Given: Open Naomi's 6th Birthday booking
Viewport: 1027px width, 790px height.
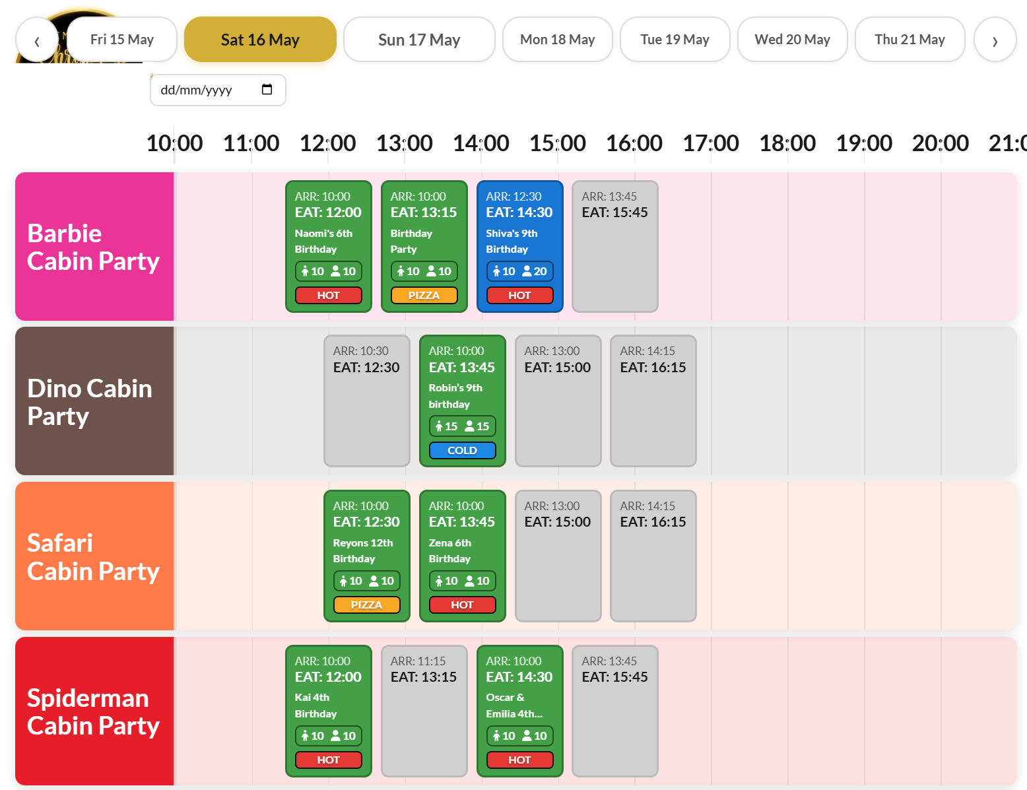Looking at the screenshot, I should point(329,246).
